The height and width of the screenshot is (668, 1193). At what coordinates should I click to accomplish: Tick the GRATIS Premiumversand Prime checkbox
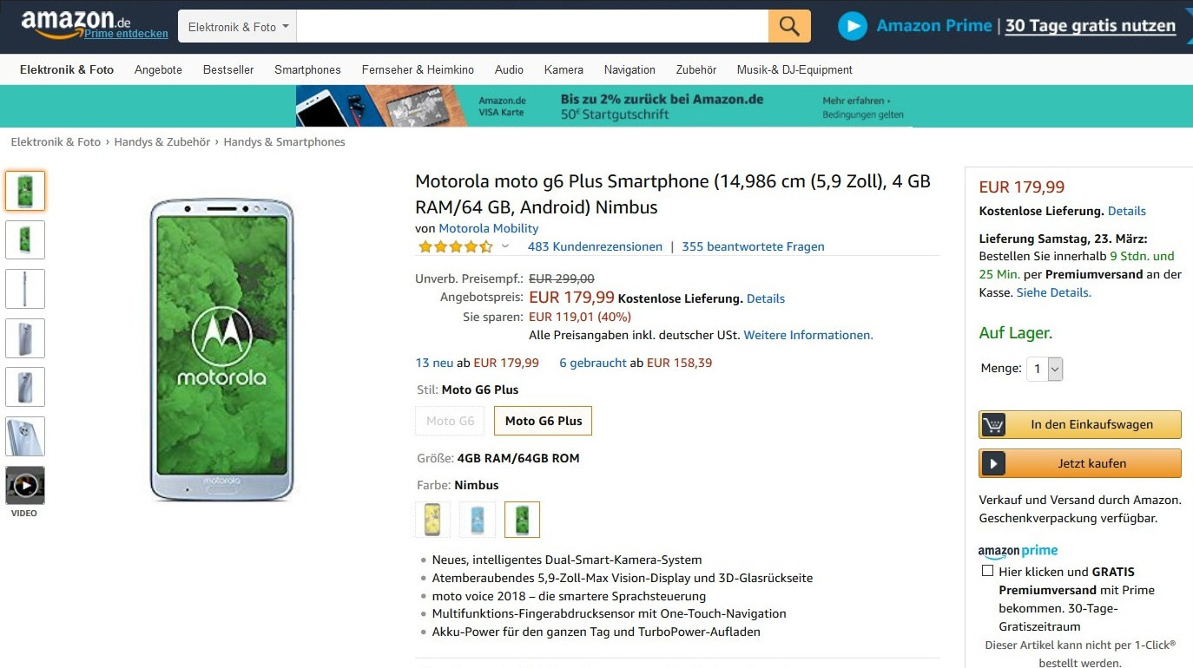987,571
